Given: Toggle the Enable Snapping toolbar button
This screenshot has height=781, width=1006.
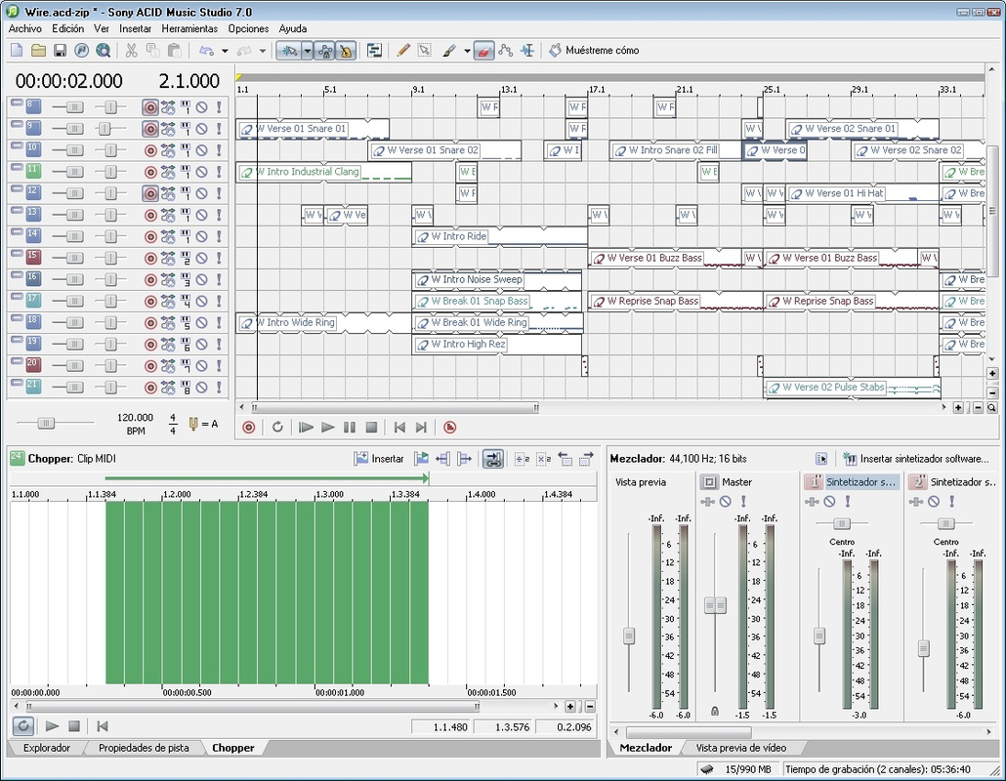Looking at the screenshot, I should pyautogui.click(x=289, y=50).
